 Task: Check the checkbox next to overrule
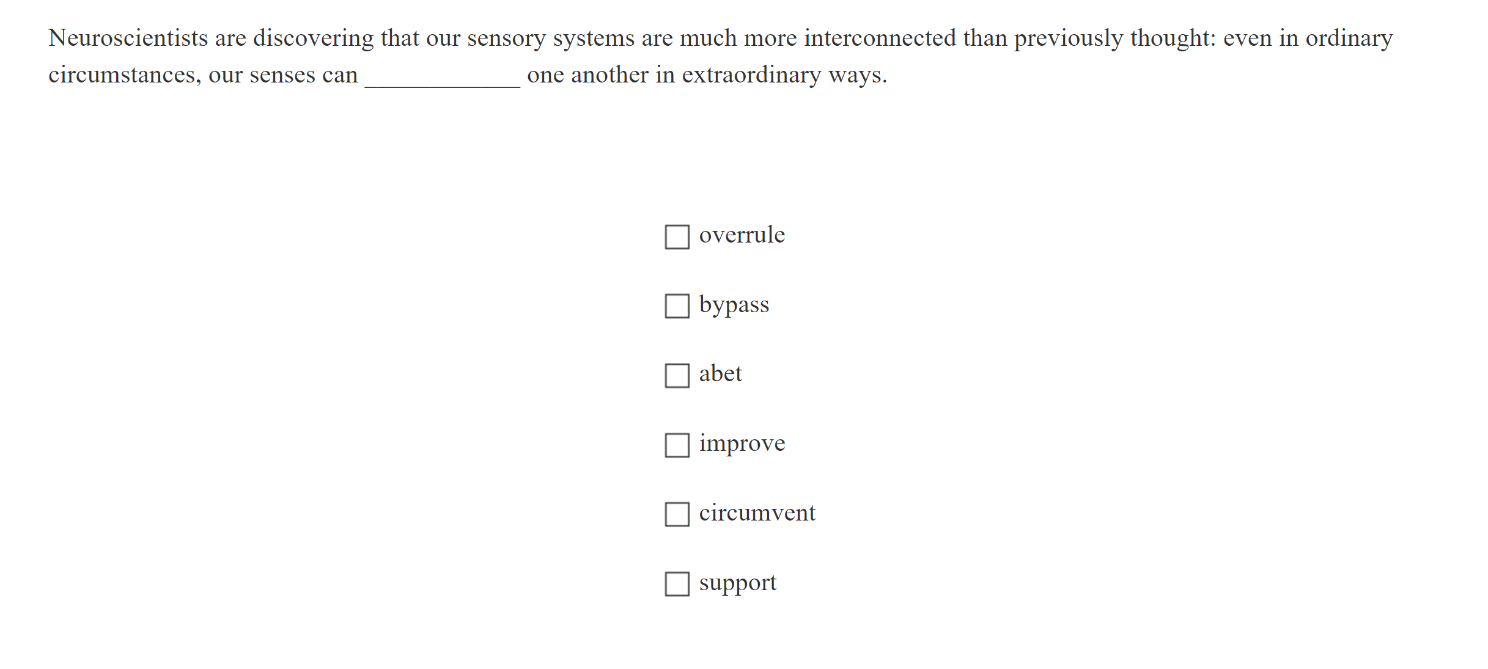pyautogui.click(x=677, y=236)
